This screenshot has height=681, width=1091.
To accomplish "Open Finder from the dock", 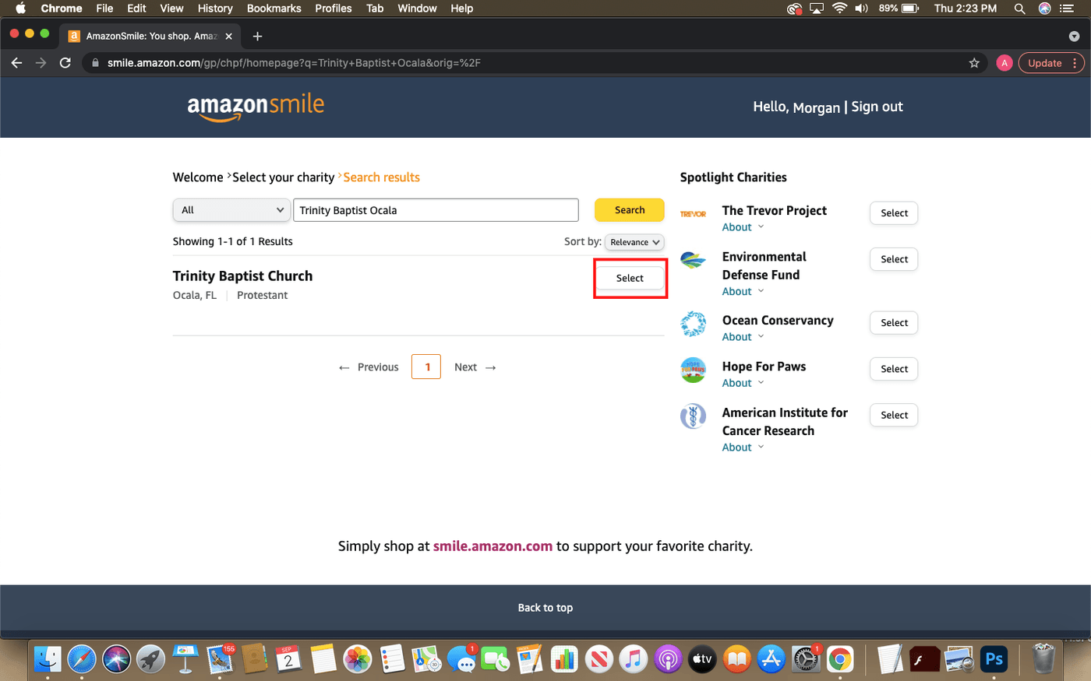I will [48, 659].
